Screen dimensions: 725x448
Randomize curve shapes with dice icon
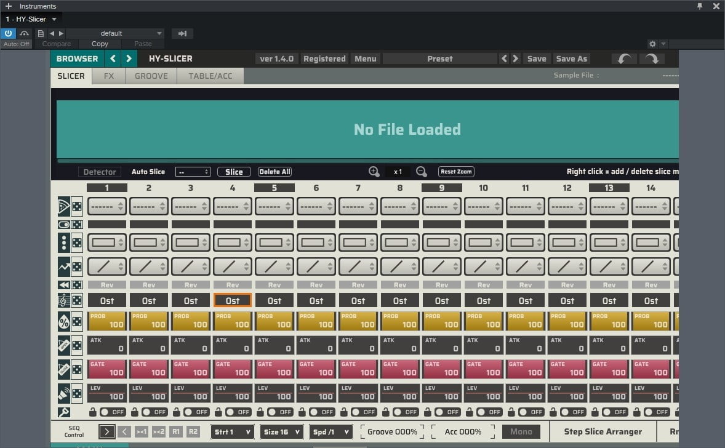77,266
